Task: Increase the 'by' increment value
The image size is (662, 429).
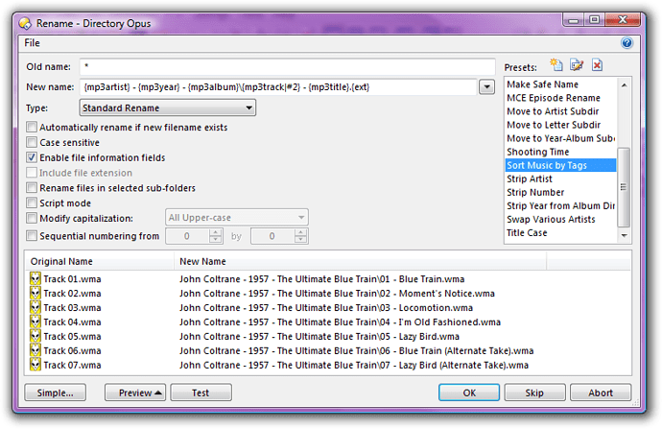Action: coord(300,232)
